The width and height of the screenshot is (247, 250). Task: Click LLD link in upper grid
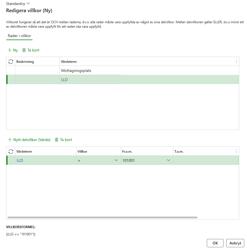[65, 80]
